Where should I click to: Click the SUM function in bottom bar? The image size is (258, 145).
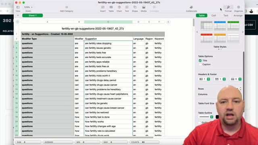point(28,142)
